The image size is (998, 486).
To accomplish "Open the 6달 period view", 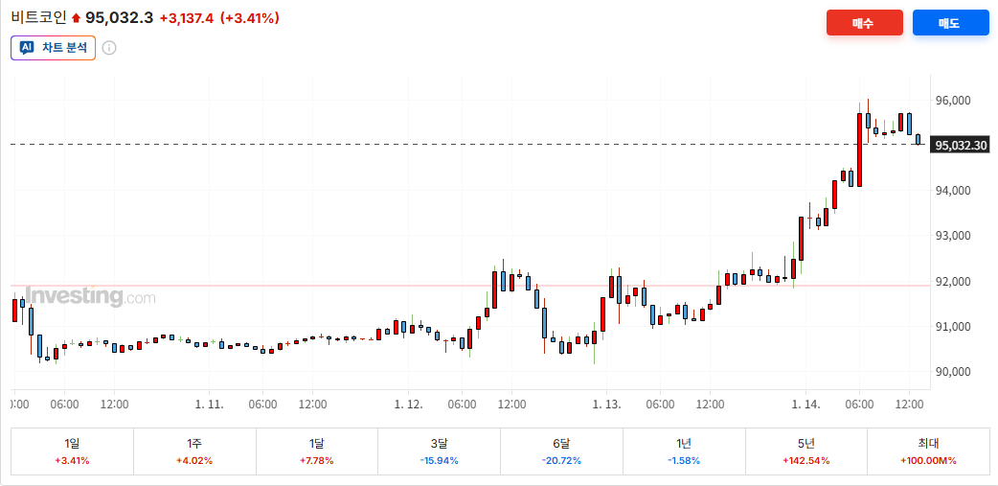I will coord(561,451).
